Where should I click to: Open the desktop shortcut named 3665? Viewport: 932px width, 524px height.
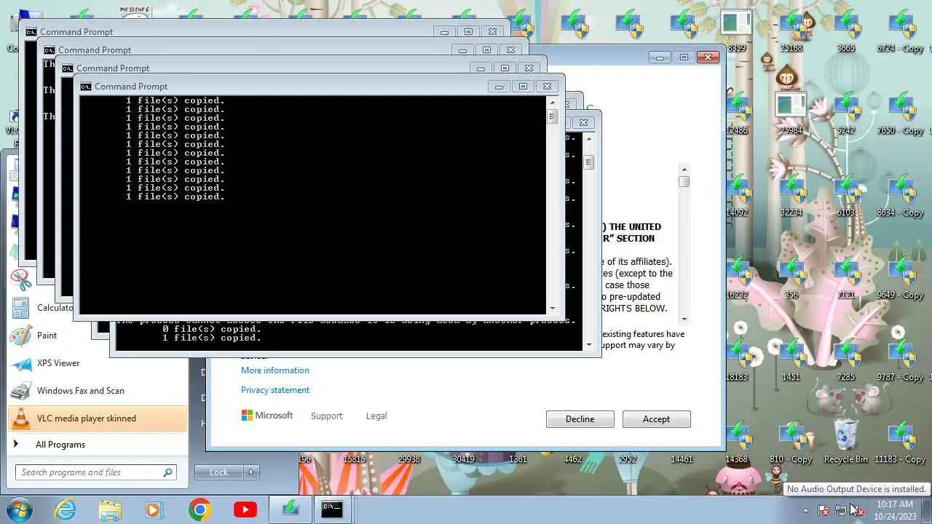[x=846, y=31]
